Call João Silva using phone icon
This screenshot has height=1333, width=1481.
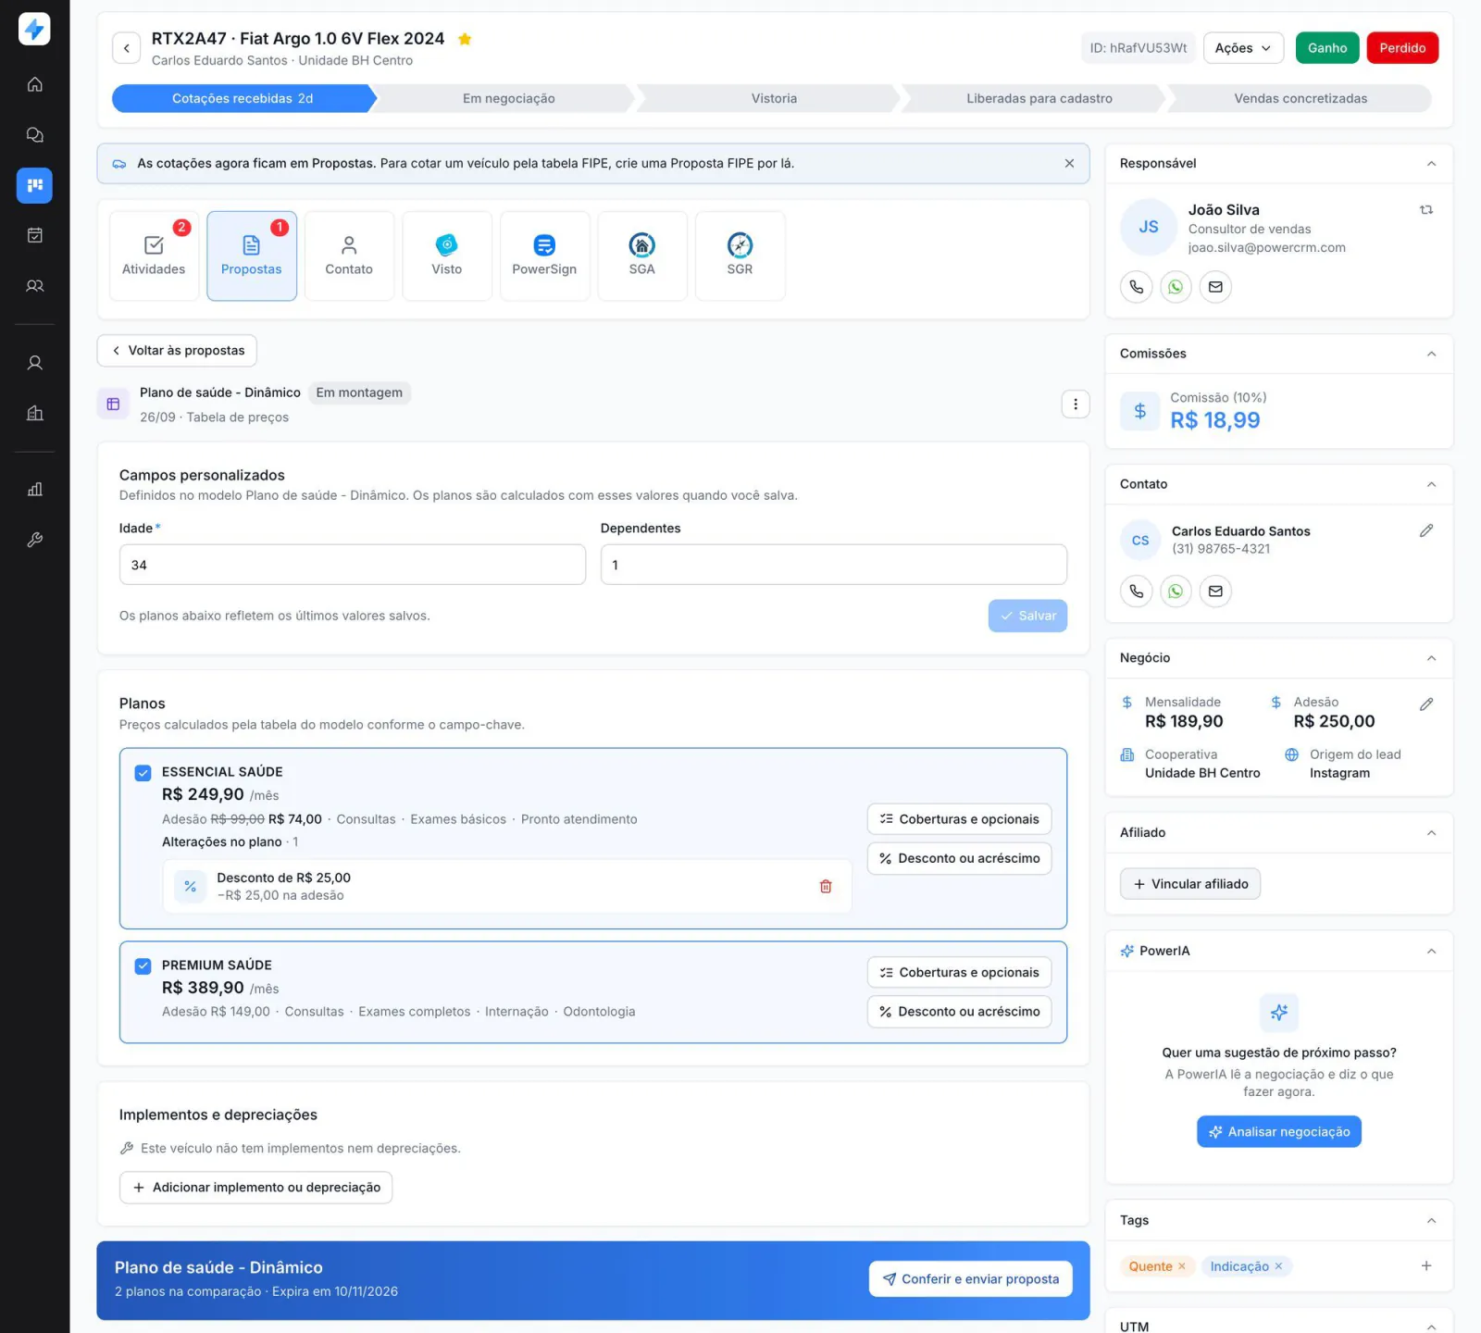[1137, 287]
